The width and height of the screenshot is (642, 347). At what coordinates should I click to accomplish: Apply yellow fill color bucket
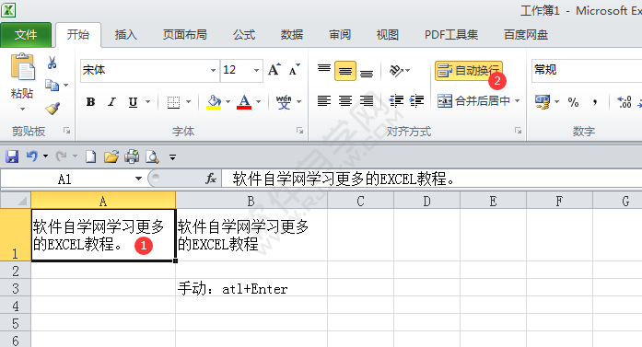[x=214, y=101]
